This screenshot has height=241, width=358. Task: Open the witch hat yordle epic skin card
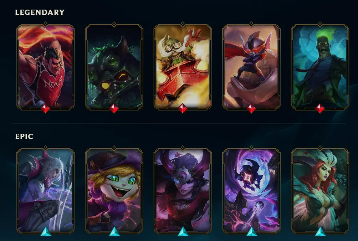tap(114, 191)
